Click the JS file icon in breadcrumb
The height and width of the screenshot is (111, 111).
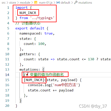point(36,3)
